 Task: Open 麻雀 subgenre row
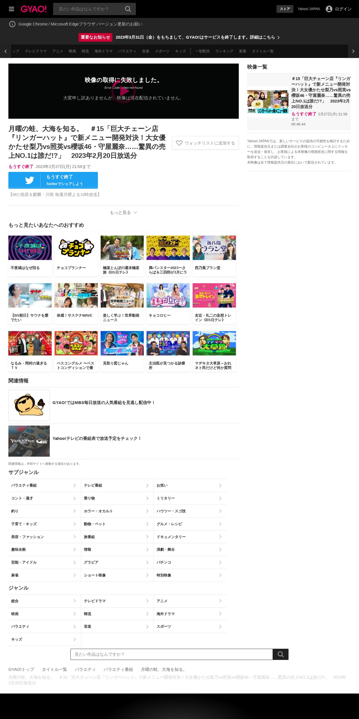[x=44, y=575]
